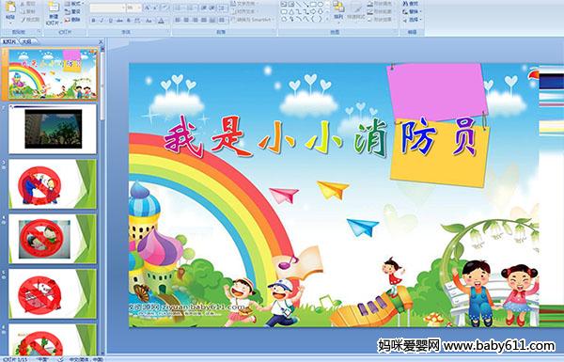Toggle Underline text formatting

[110, 21]
